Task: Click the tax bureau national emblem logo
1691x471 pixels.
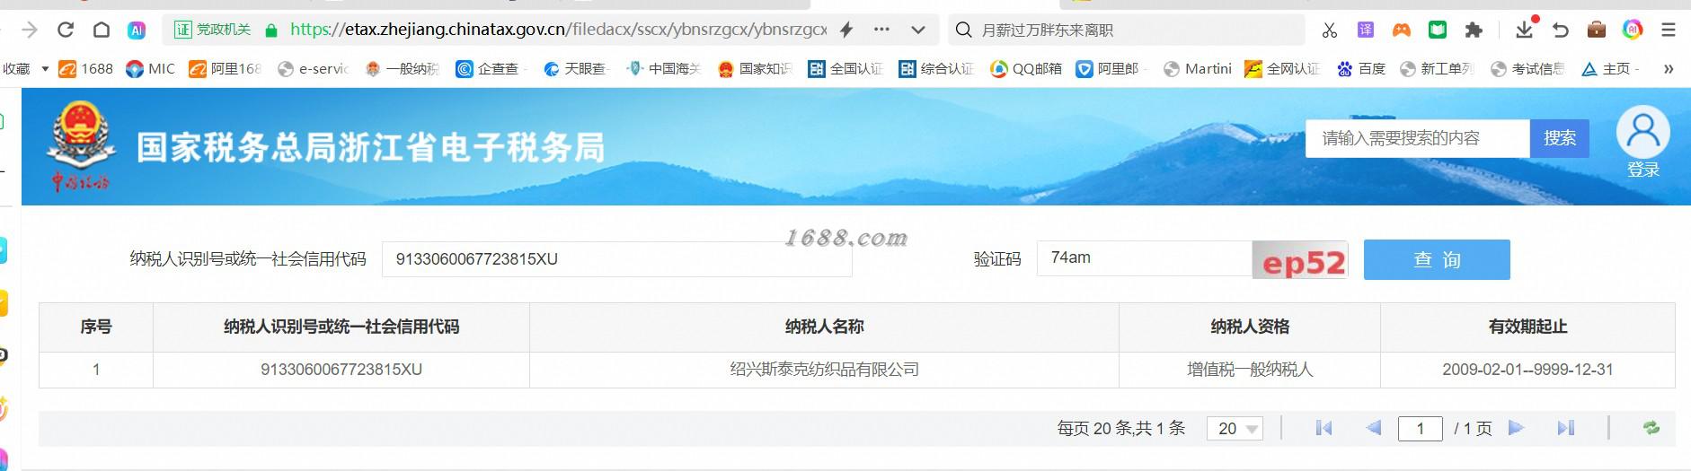Action: (80, 146)
